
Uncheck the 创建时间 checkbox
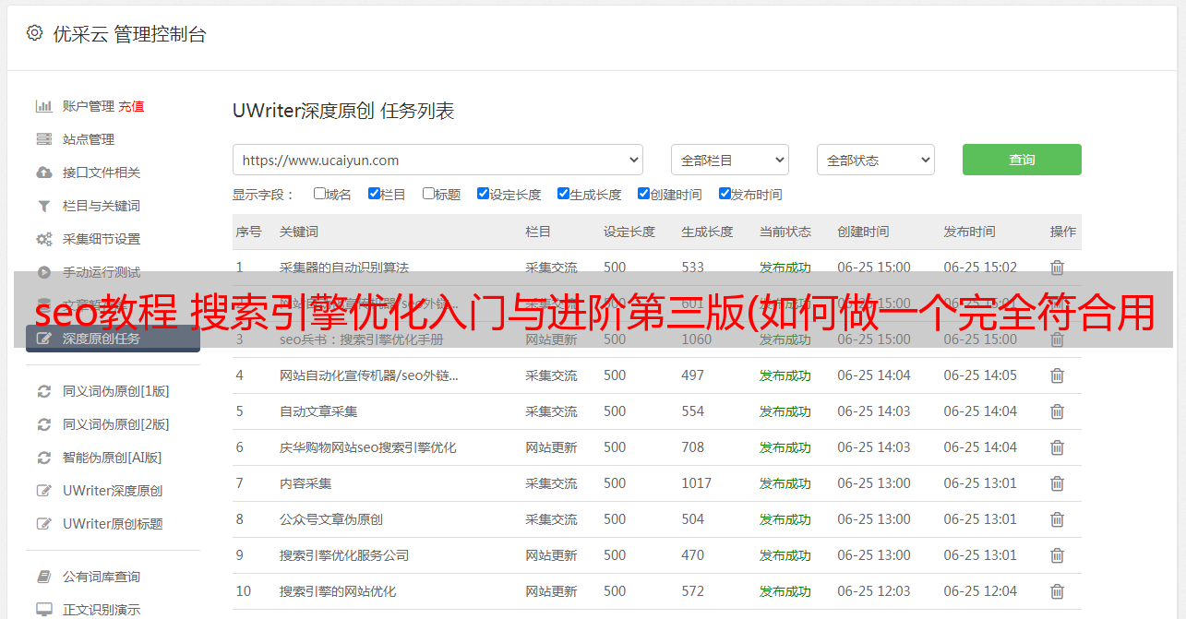pyautogui.click(x=643, y=194)
